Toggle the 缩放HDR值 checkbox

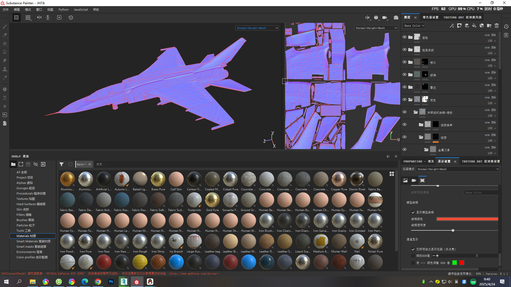coord(413,256)
